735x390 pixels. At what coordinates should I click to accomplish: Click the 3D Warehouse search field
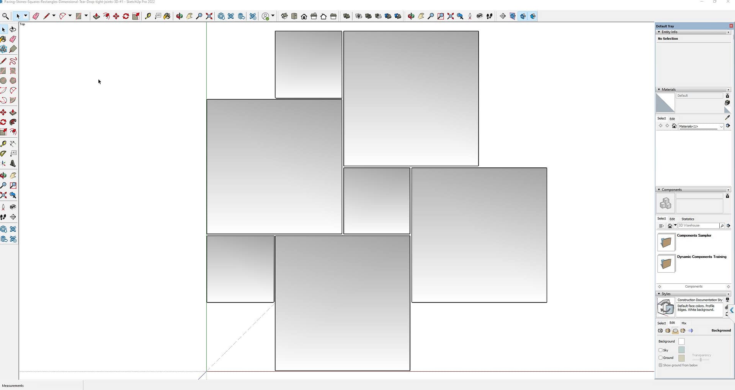698,226
